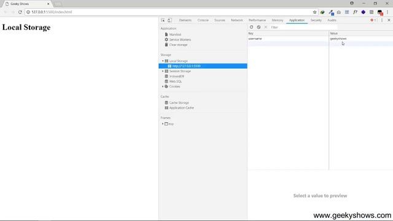
Task: Open a new browser tab
Action: [x=58, y=4]
